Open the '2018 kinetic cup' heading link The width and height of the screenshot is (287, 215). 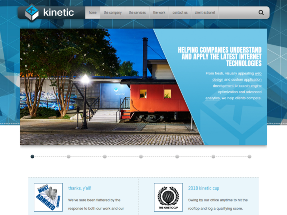pos(203,188)
